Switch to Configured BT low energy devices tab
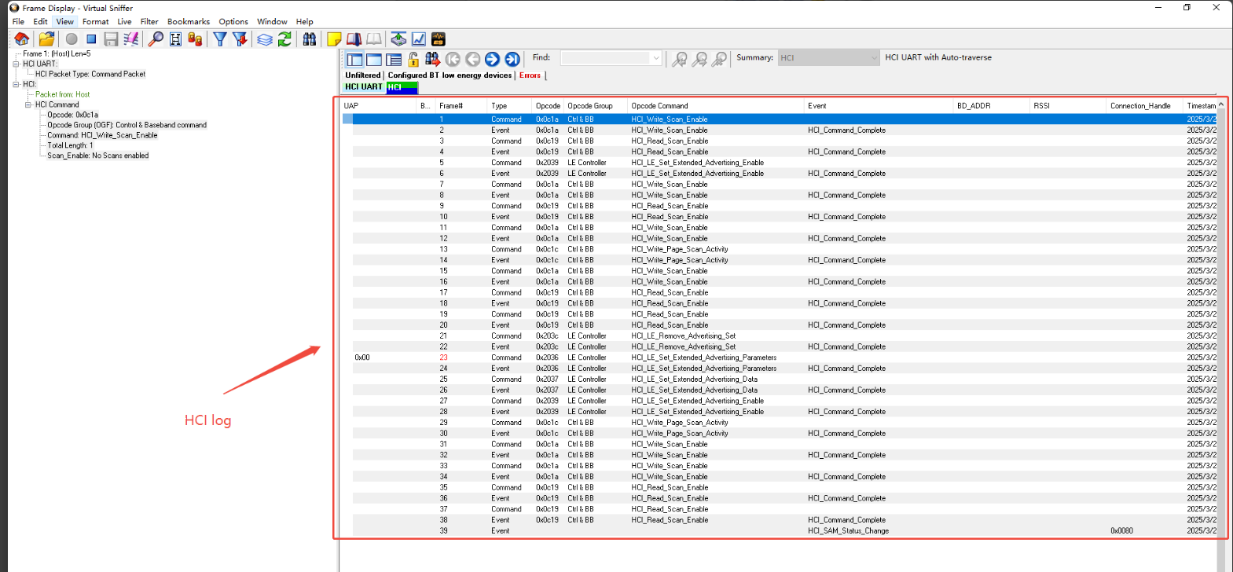The width and height of the screenshot is (1233, 572). click(450, 75)
